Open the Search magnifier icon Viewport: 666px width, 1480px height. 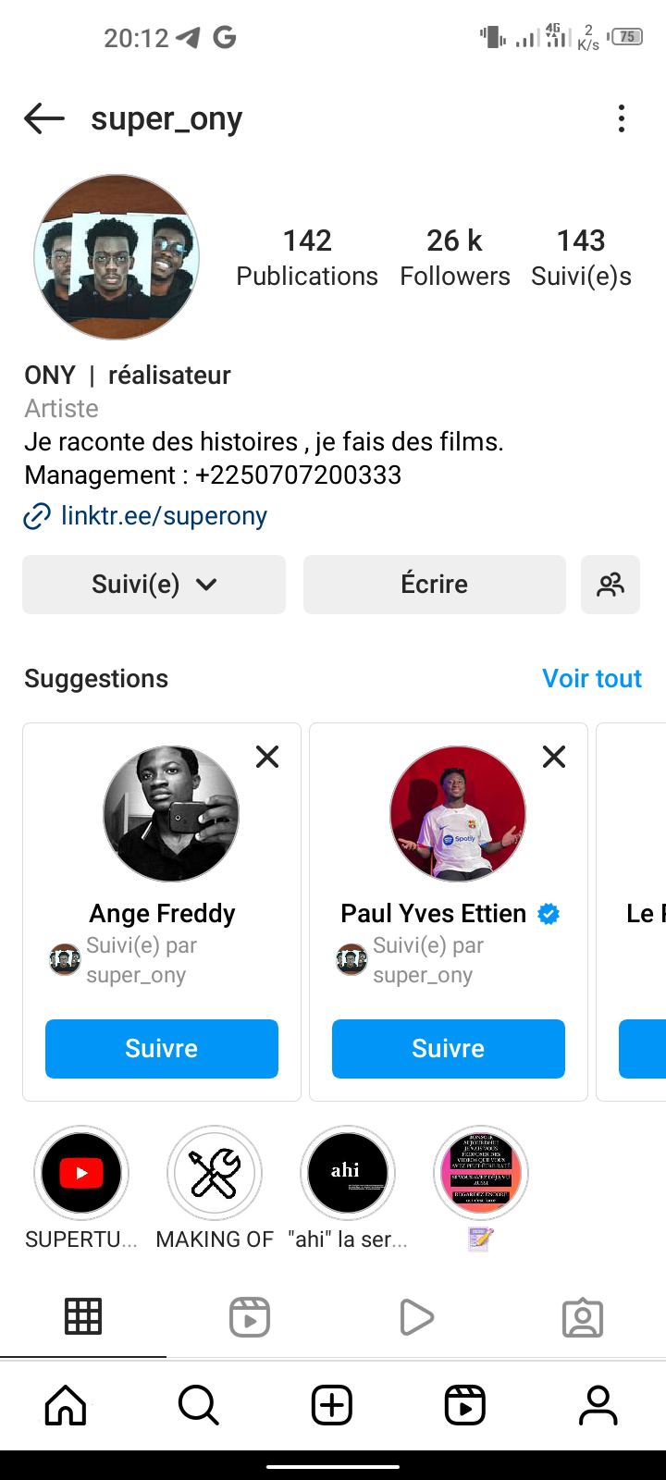(x=199, y=1406)
